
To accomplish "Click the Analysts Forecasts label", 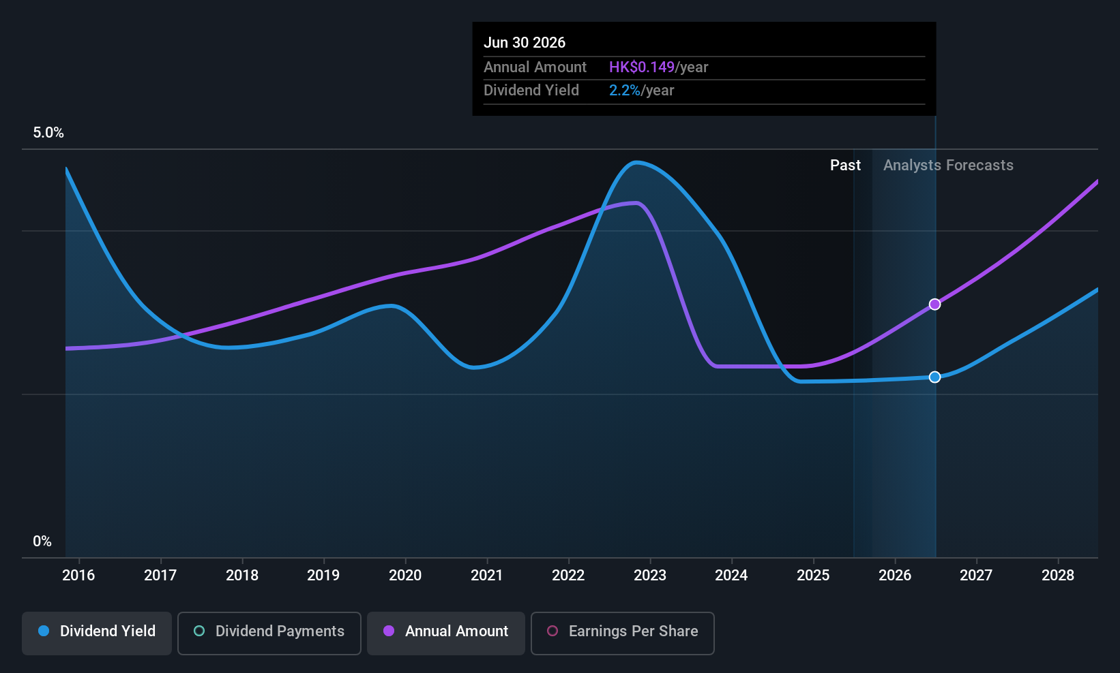I will pos(948,166).
